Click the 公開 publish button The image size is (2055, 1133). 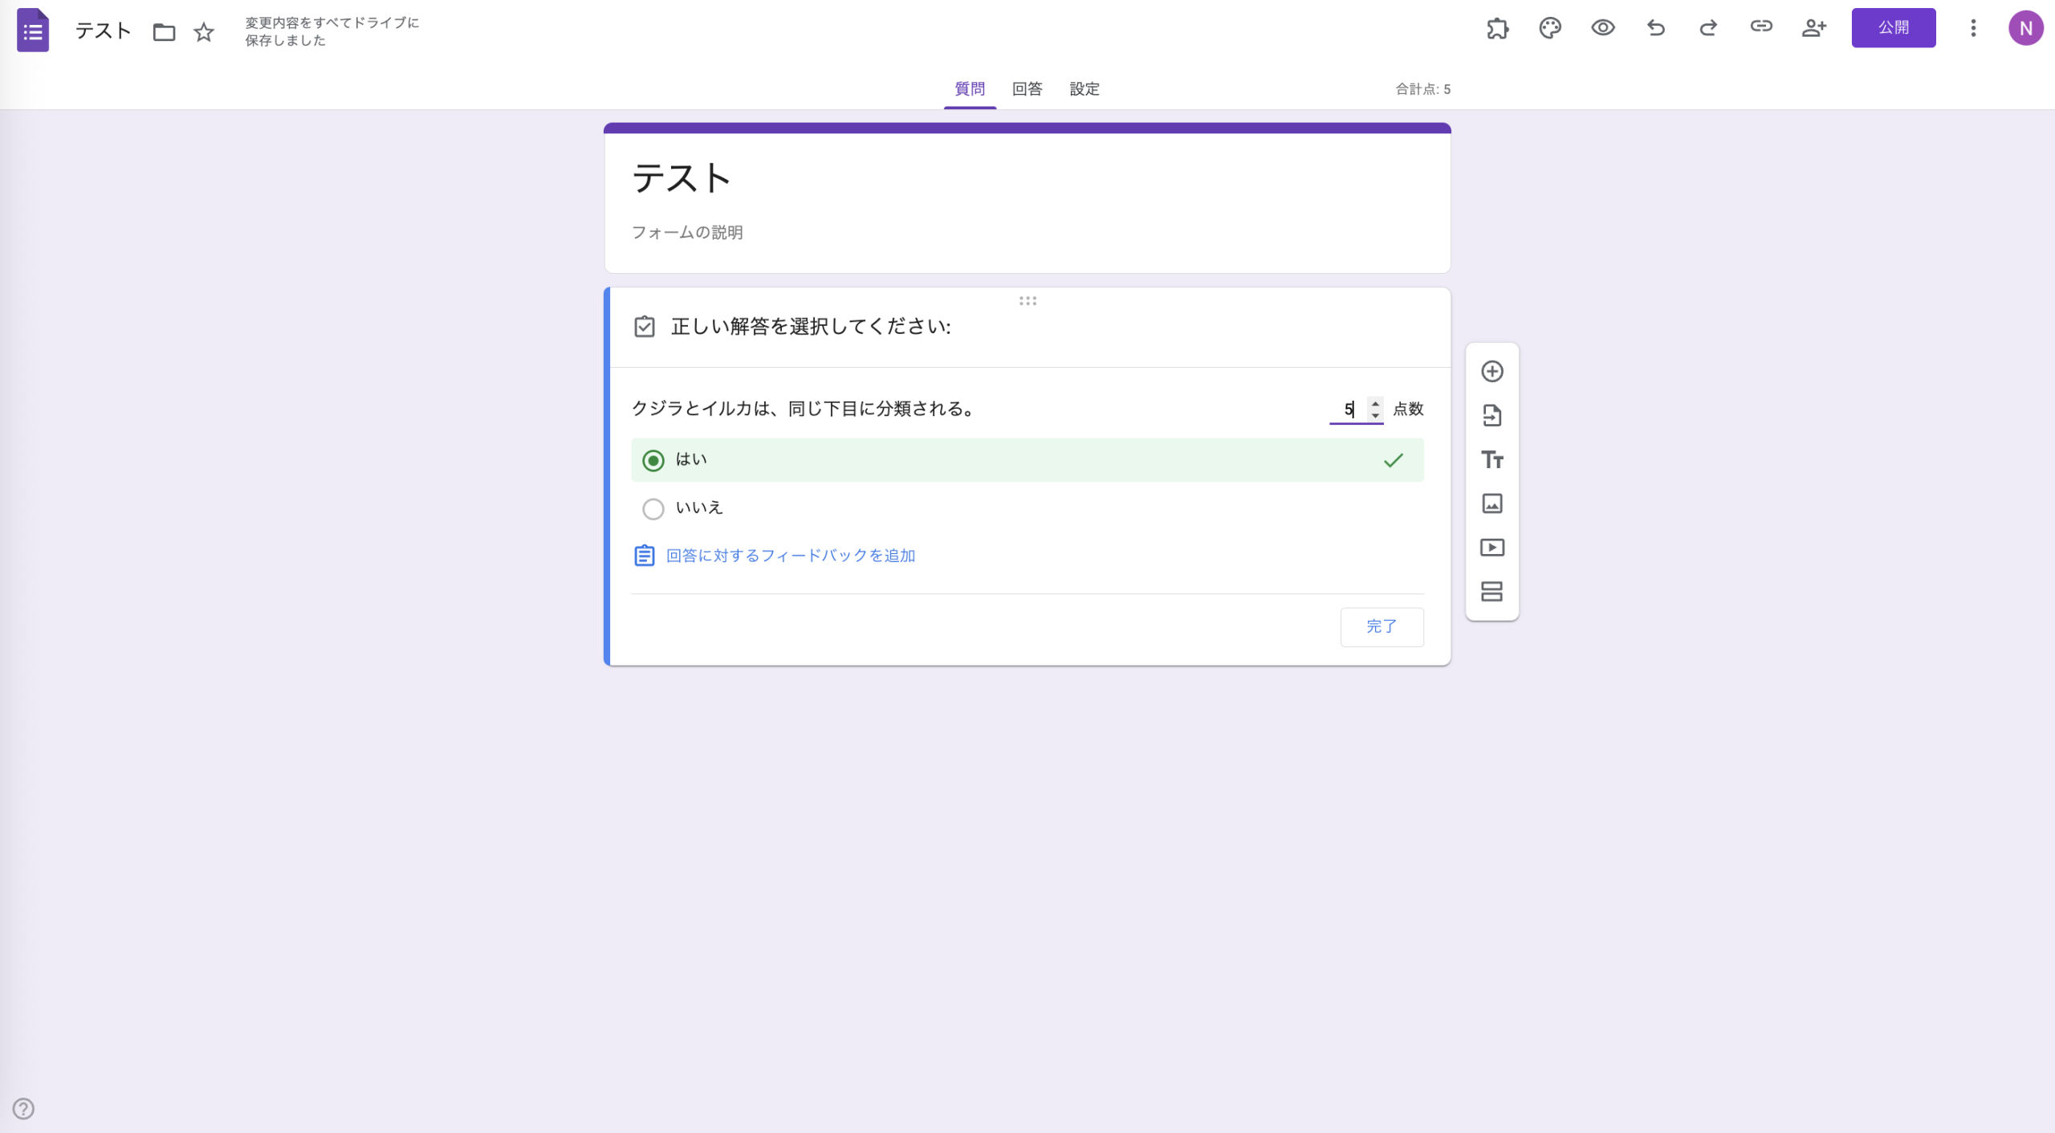1893,26
